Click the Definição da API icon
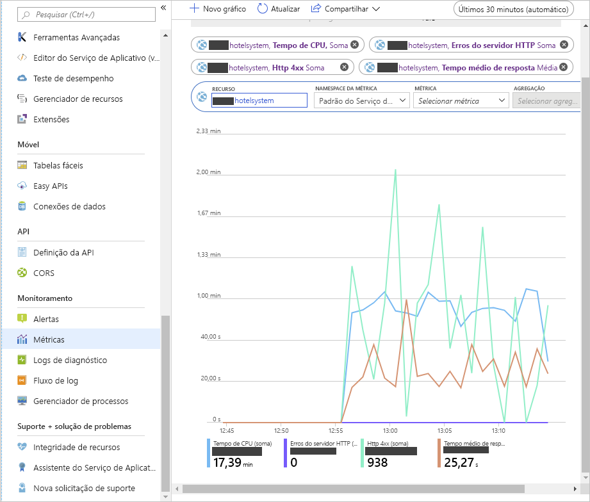The width and height of the screenshot is (590, 502). point(22,252)
